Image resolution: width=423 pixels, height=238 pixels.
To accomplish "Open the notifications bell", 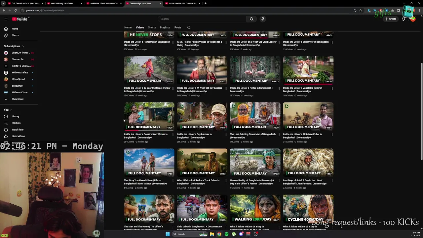I will (403, 19).
